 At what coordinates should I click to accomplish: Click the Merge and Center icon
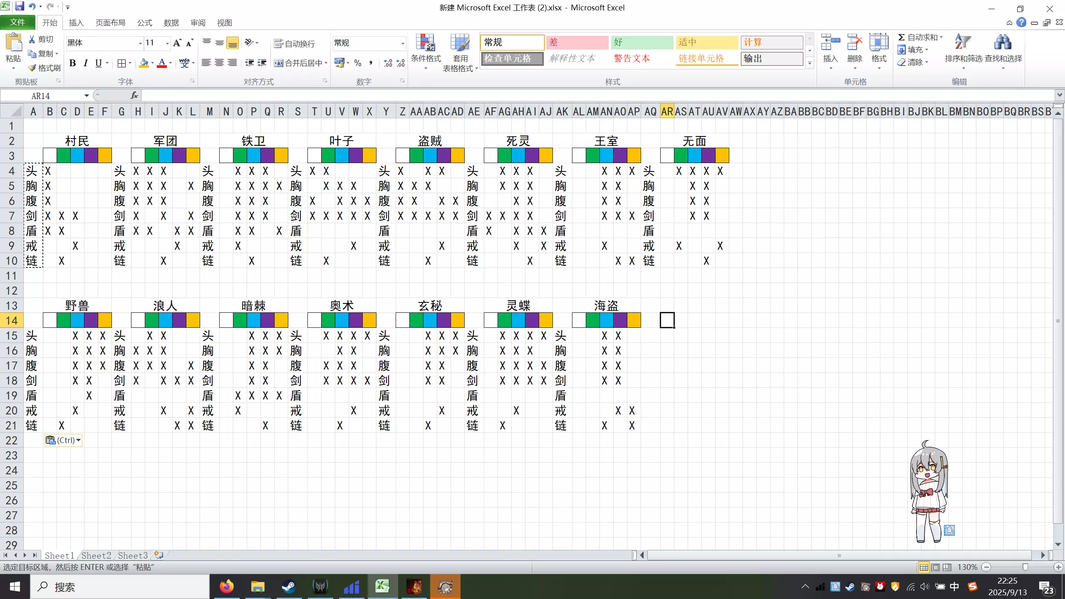pyautogui.click(x=278, y=63)
